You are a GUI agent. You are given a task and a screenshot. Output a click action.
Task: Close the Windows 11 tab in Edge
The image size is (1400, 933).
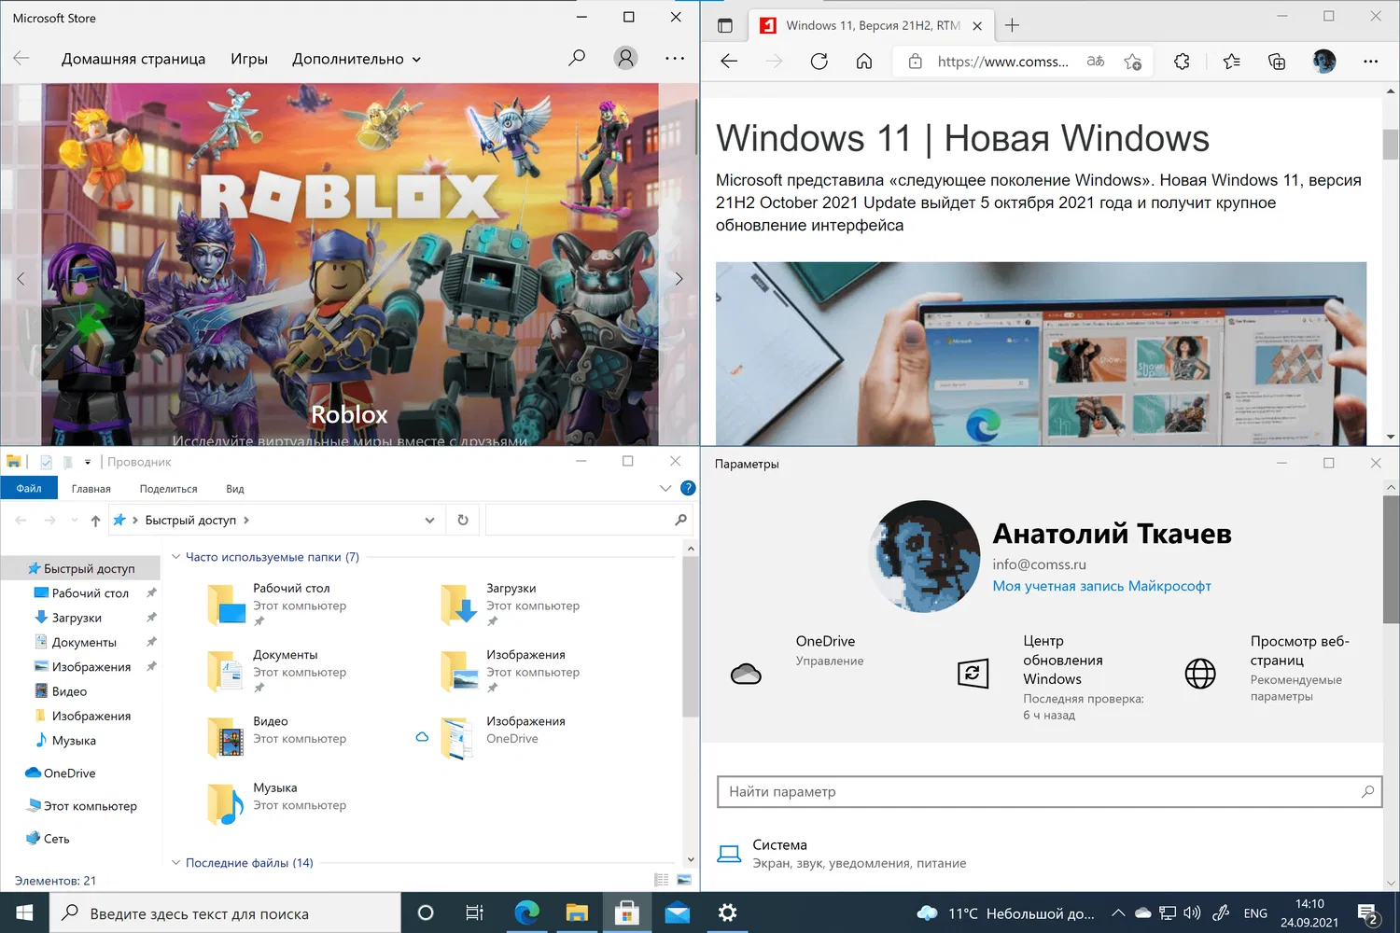coord(977,26)
